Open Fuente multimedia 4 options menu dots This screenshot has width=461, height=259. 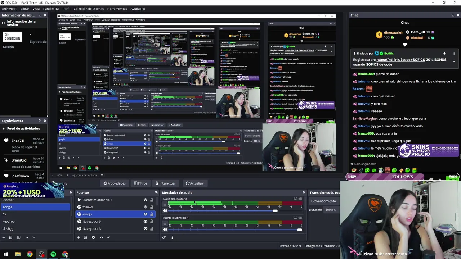click(165, 223)
